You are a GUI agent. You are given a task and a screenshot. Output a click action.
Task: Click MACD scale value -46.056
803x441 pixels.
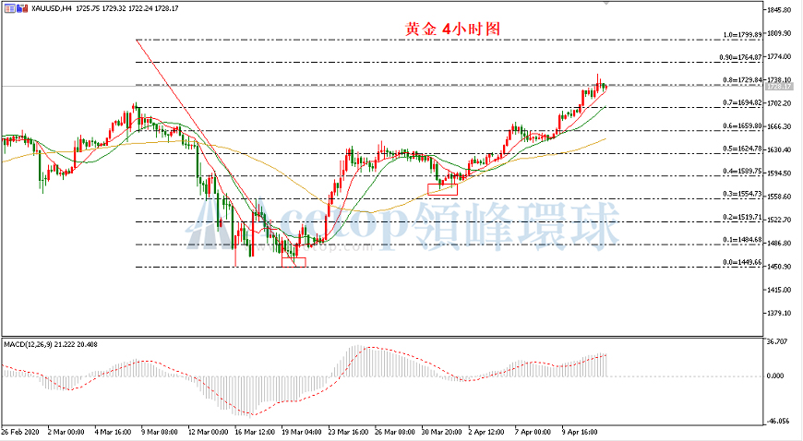[777, 421]
